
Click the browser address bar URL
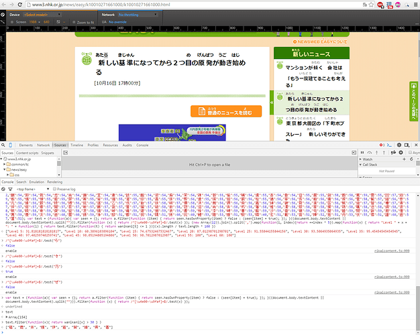[x=101, y=5]
